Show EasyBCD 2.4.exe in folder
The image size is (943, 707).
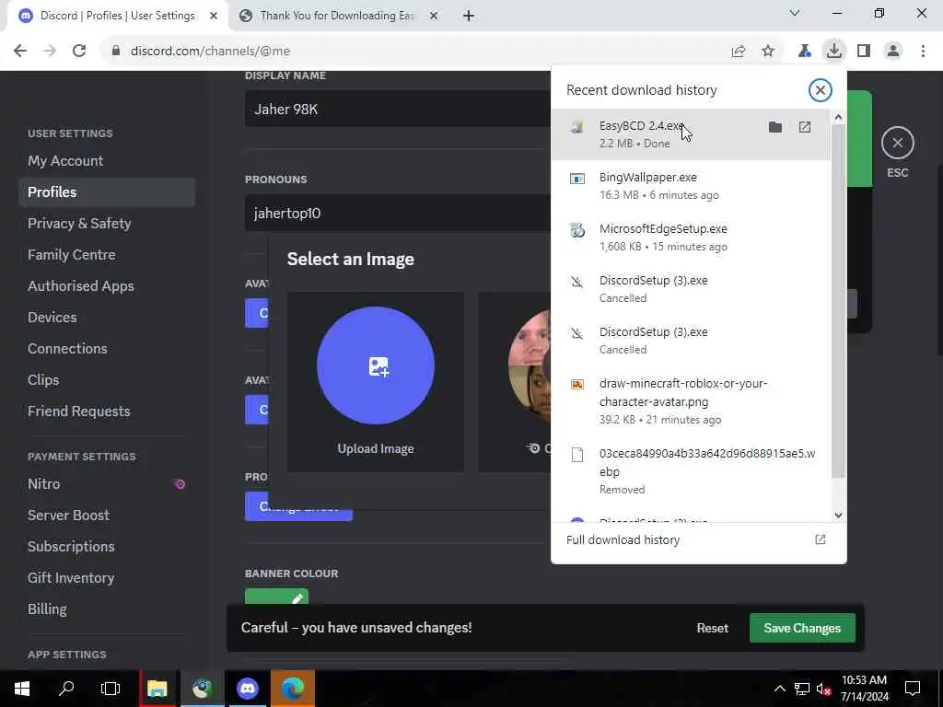pyautogui.click(x=775, y=127)
